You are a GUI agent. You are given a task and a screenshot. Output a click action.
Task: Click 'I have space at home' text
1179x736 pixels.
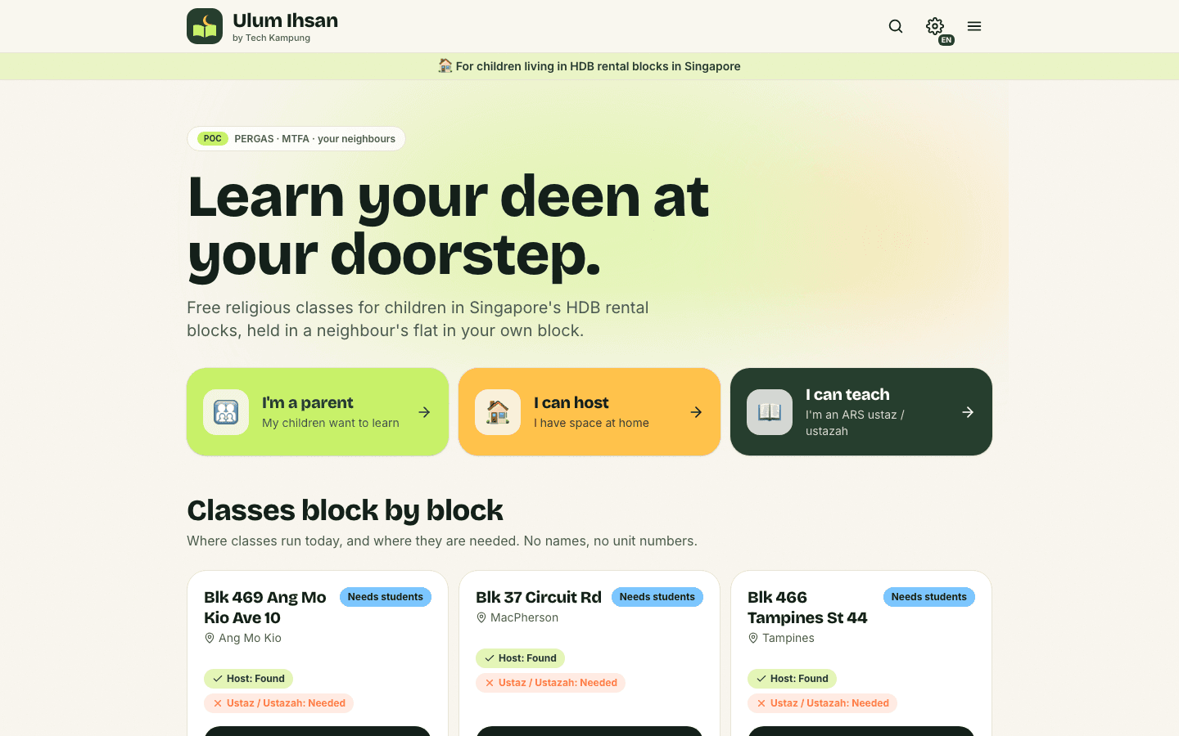(591, 423)
